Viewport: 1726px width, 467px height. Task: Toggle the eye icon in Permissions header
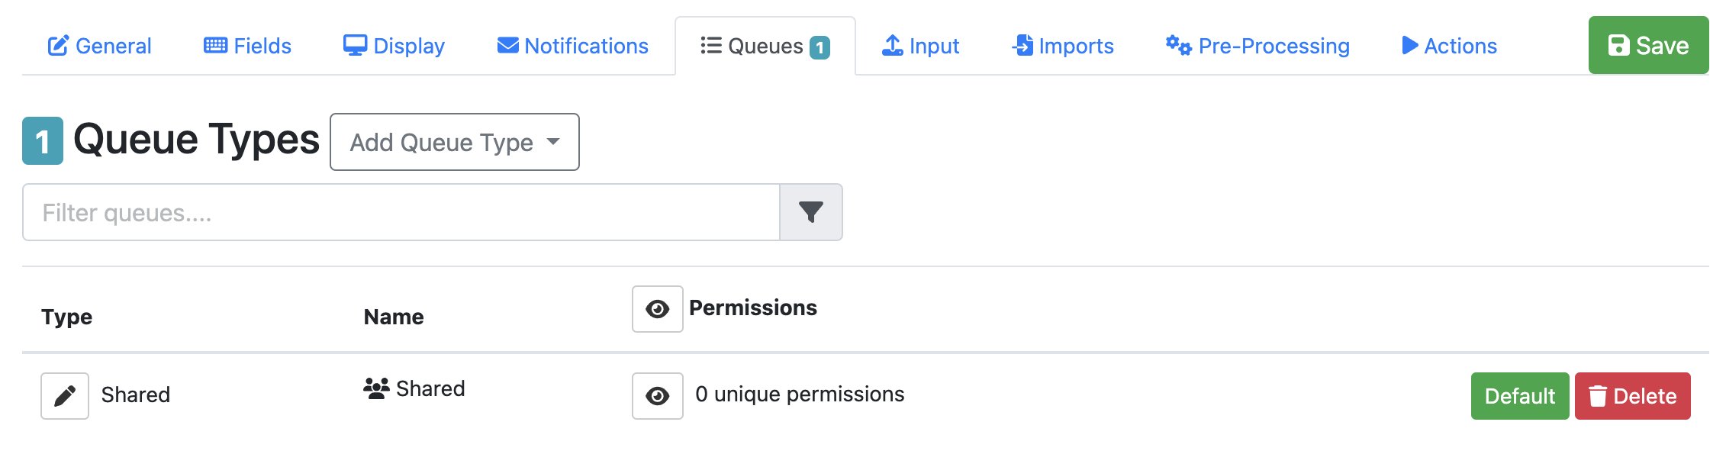click(657, 309)
